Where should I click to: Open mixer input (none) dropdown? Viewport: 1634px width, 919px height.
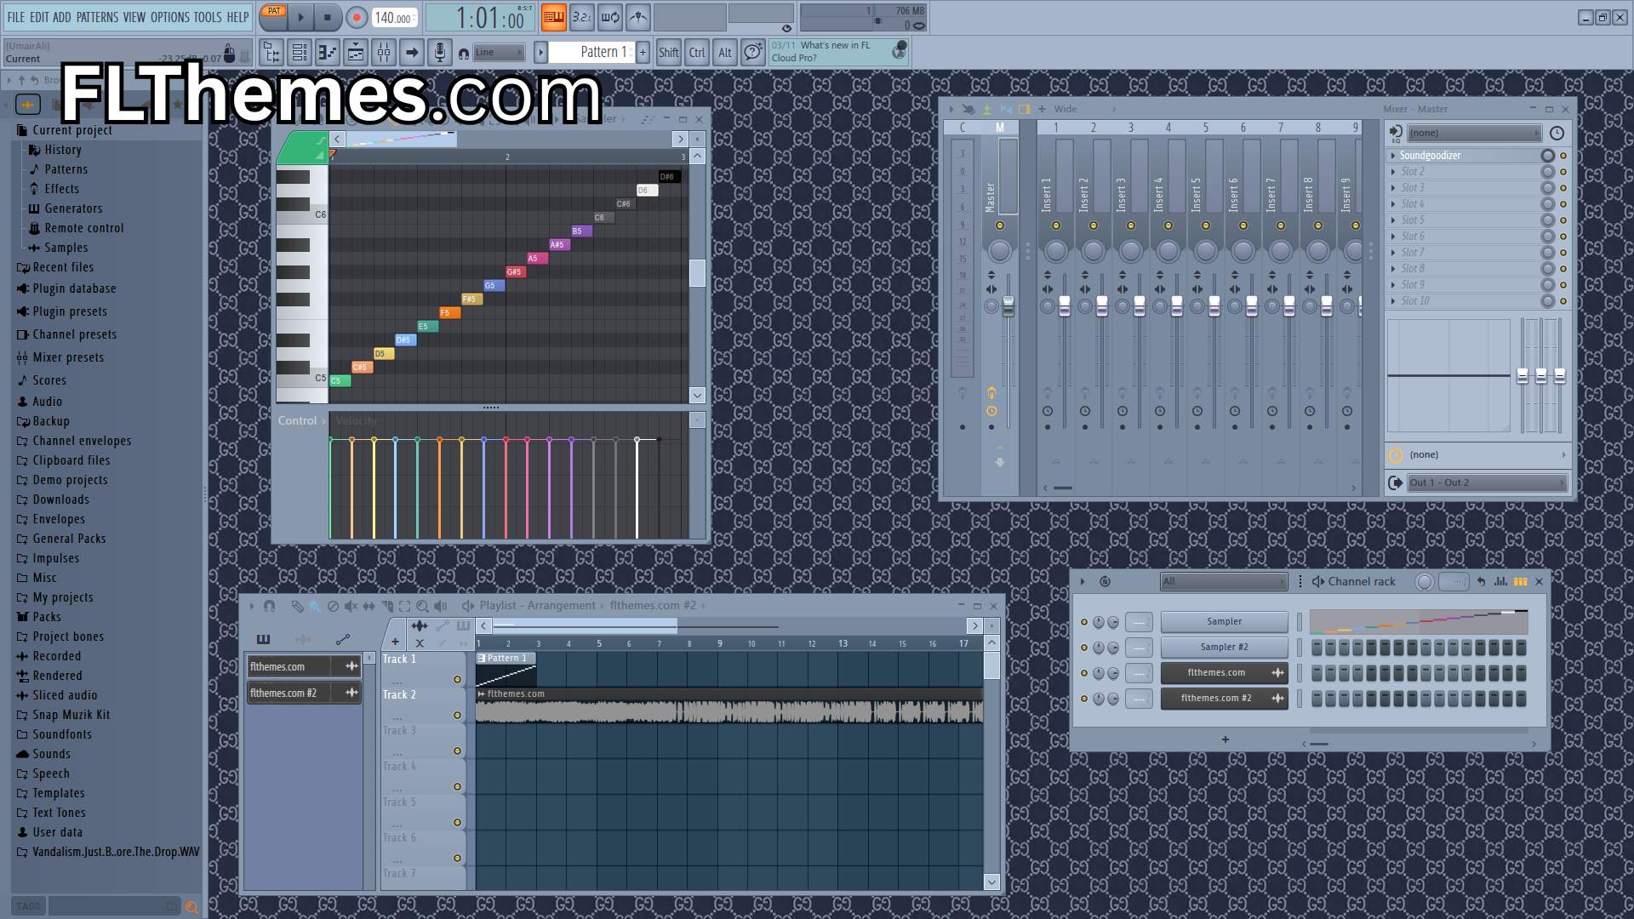click(1474, 134)
